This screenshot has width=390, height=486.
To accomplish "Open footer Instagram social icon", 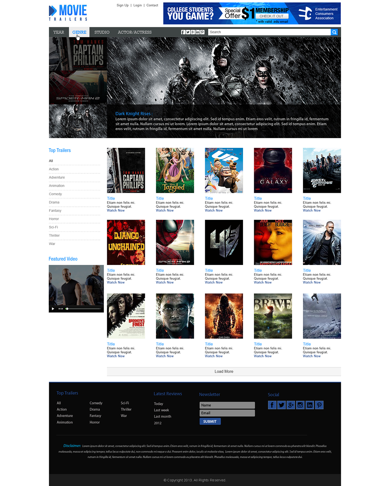I will click(x=300, y=405).
